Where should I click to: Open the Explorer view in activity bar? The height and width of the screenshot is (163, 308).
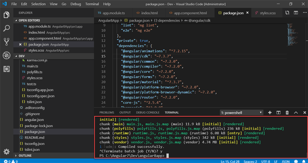tap(6, 15)
